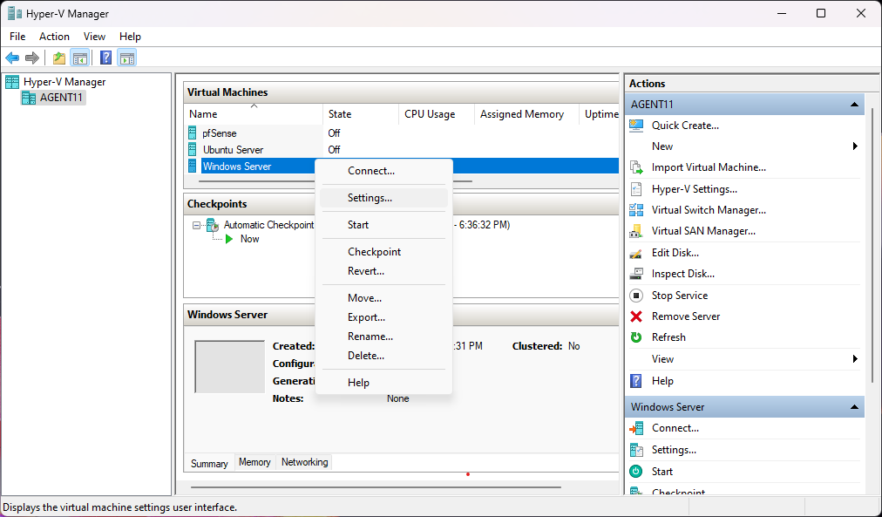Screen dimensions: 882x517
Task: Collapse the Windows Server actions section
Action: [x=855, y=407]
